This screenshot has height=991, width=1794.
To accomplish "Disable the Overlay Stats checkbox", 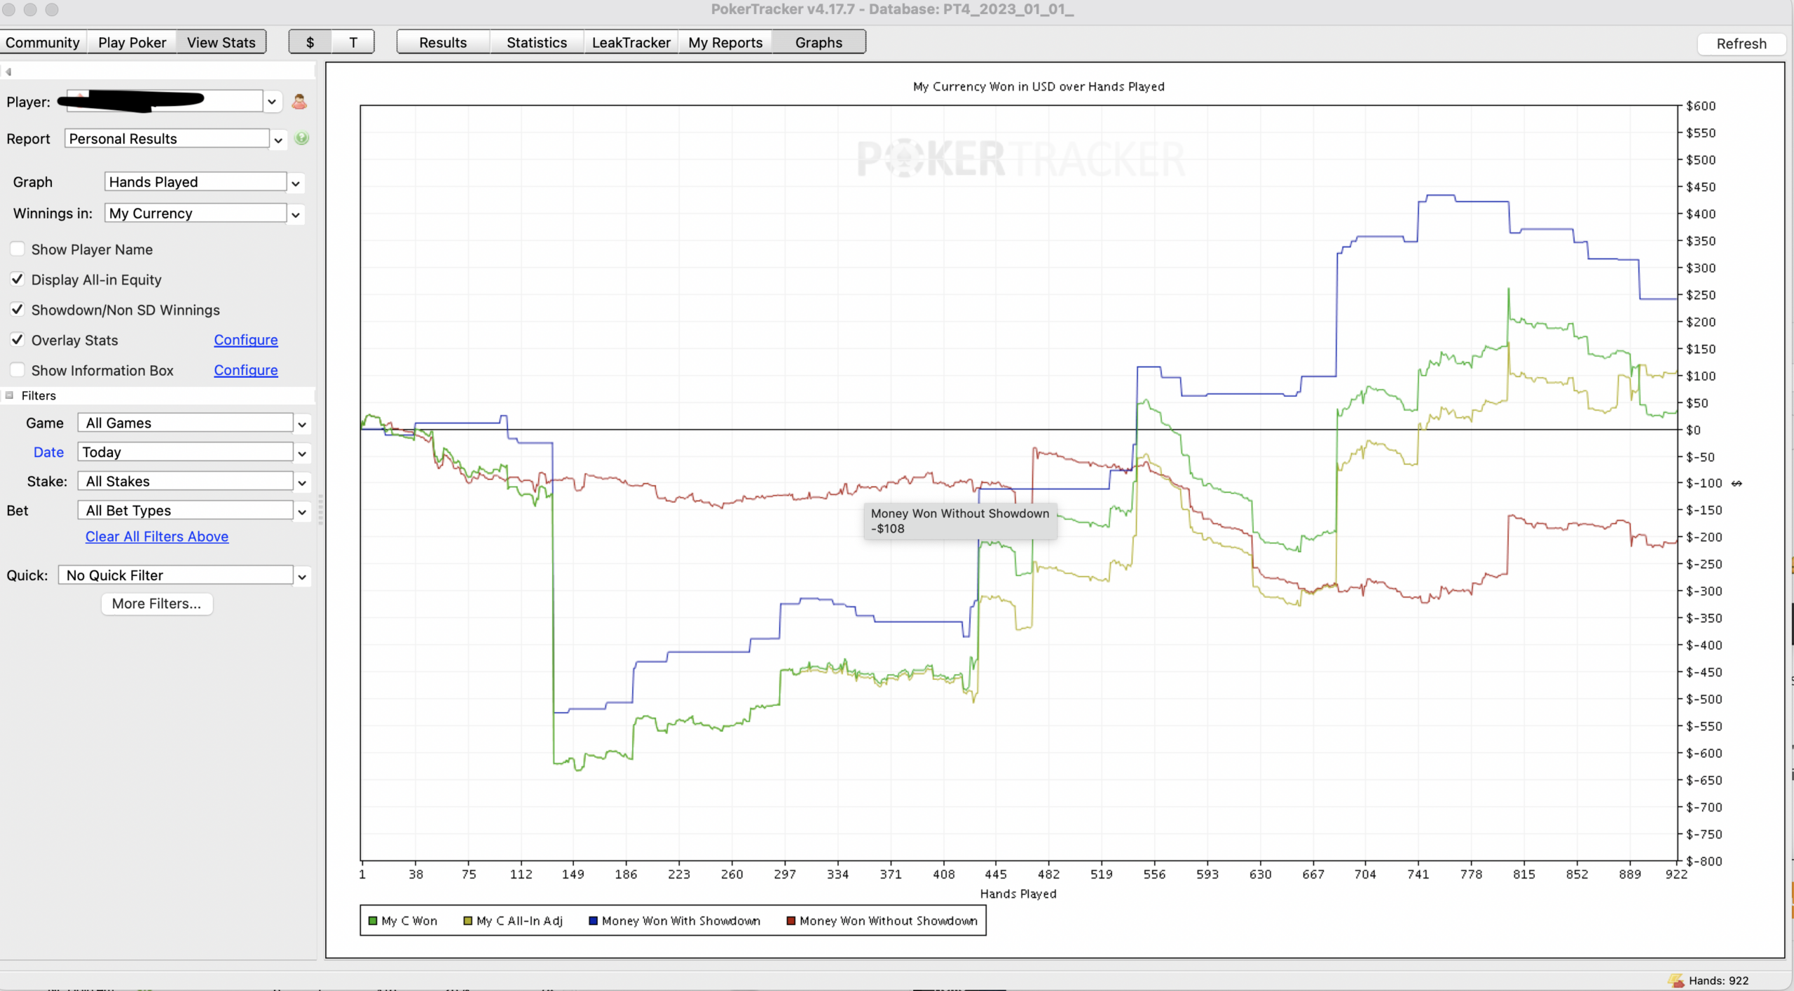I will pos(18,339).
